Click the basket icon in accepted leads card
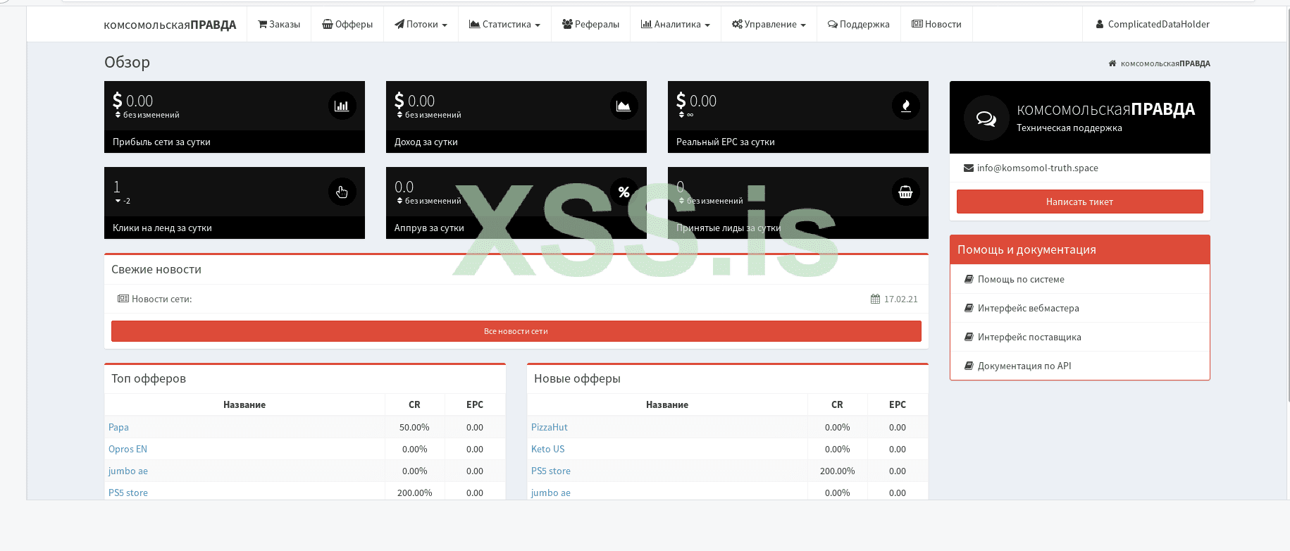Viewport: 1290px width, 551px height. coord(905,192)
